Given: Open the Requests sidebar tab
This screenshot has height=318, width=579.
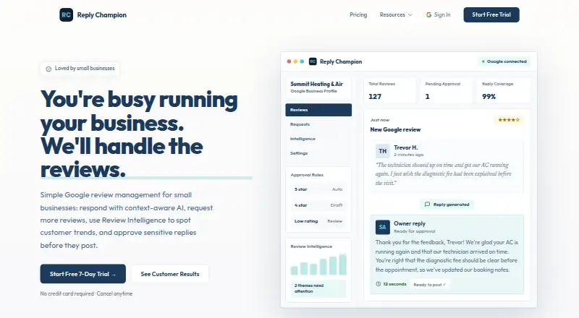Looking at the screenshot, I should pos(318,124).
